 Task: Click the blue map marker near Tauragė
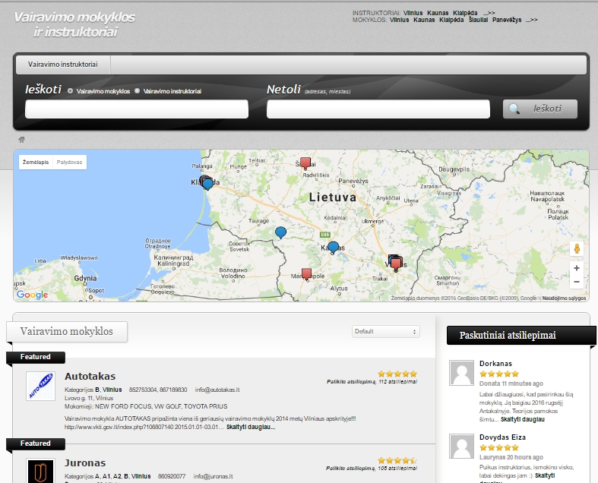coord(280,232)
